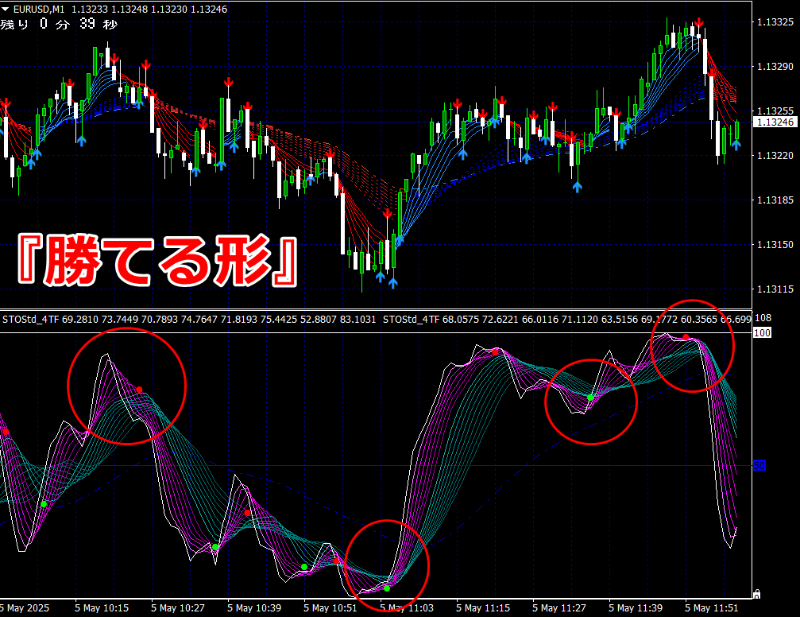
Task: Click the 1.13325 price scale label
Action: coord(775,22)
